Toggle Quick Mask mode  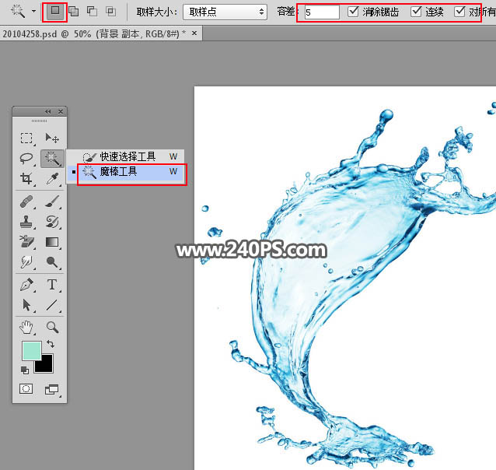[26, 389]
